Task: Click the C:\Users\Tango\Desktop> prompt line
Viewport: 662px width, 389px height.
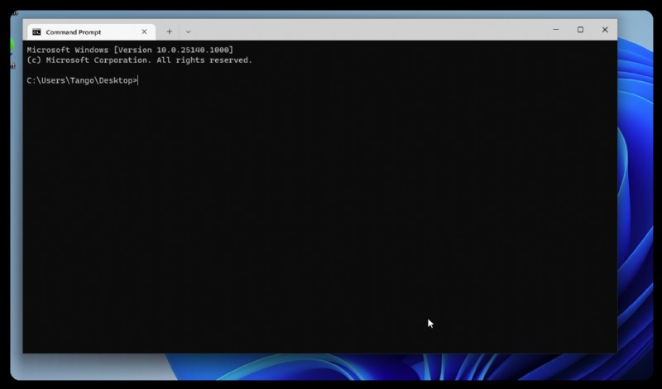Action: coord(82,80)
